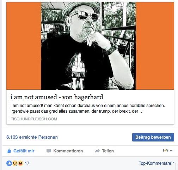Click the laughing Haha reaction icon

[x=20, y=163]
